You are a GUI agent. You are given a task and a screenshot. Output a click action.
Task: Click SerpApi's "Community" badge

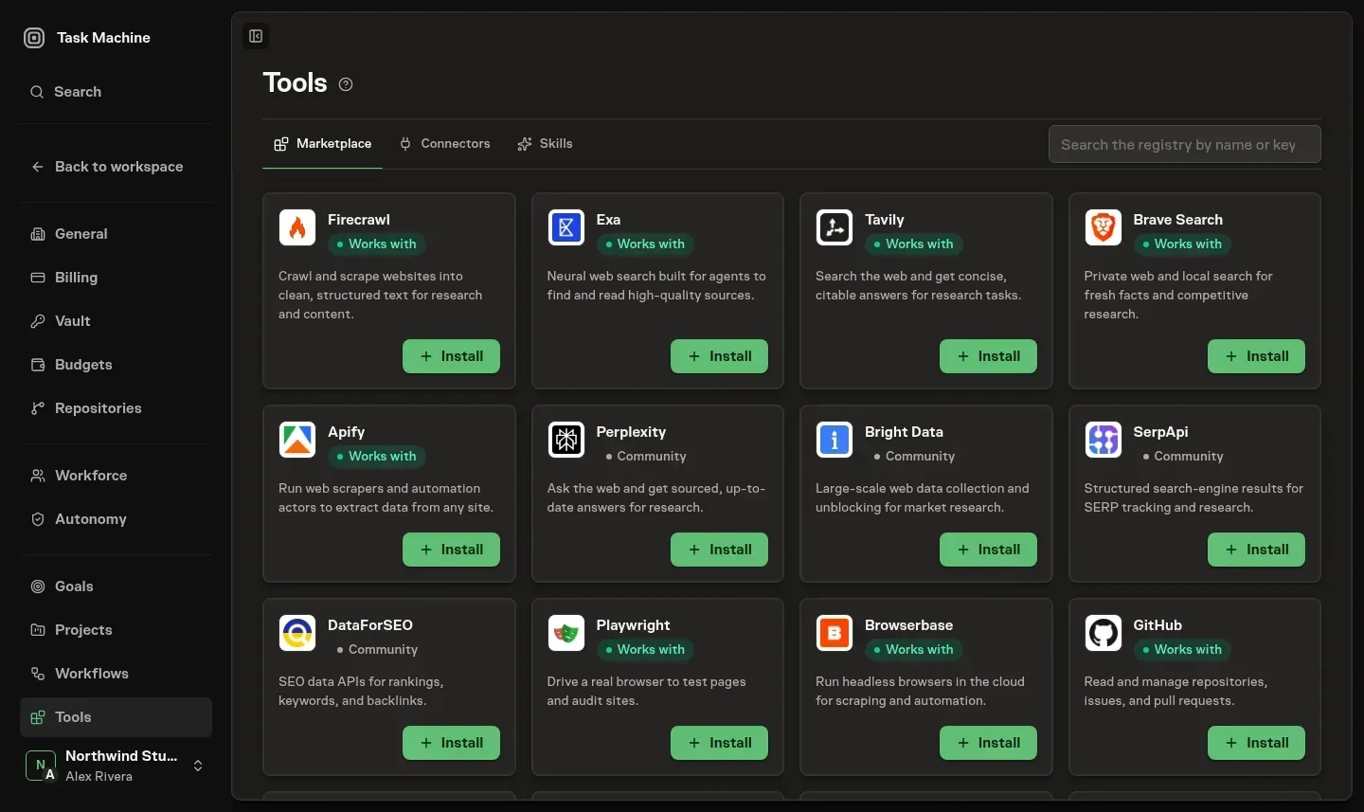(1183, 457)
